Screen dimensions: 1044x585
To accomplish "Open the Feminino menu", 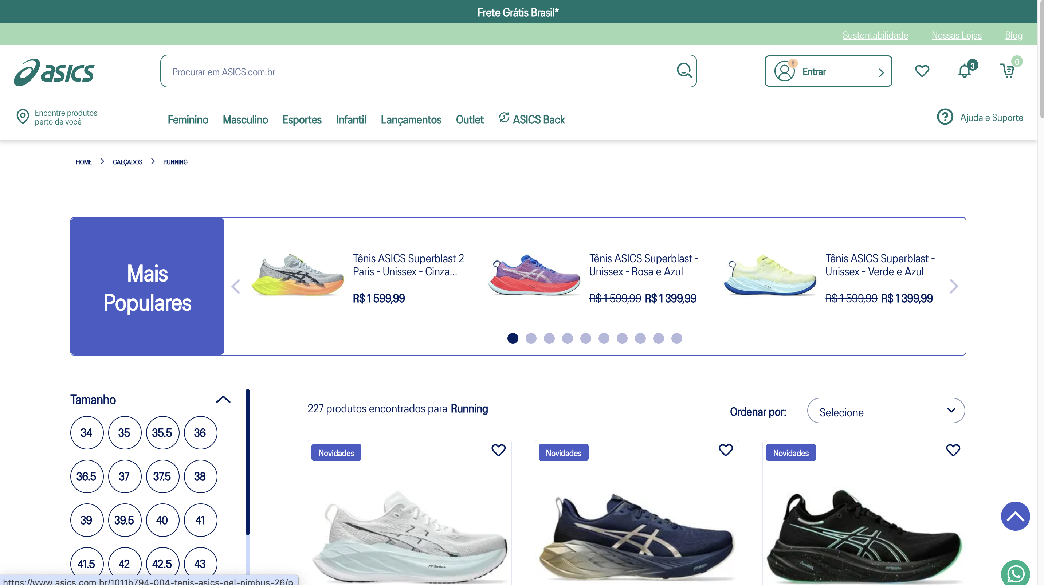I will [188, 119].
